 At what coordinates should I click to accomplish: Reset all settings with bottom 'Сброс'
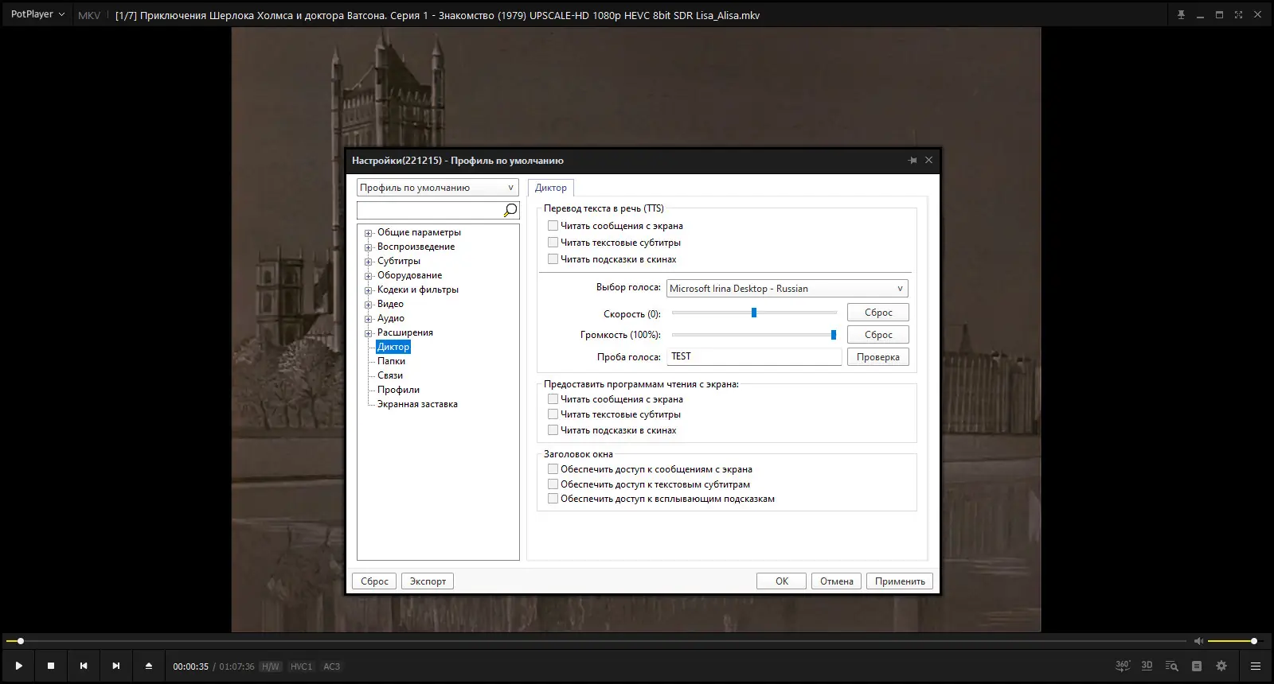coord(374,581)
